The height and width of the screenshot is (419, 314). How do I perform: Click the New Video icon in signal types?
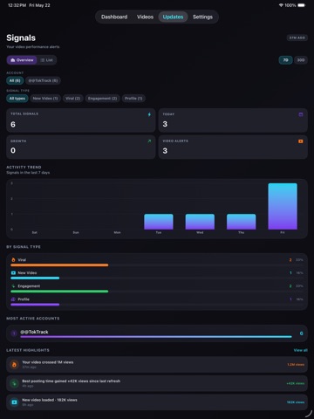pos(13,273)
